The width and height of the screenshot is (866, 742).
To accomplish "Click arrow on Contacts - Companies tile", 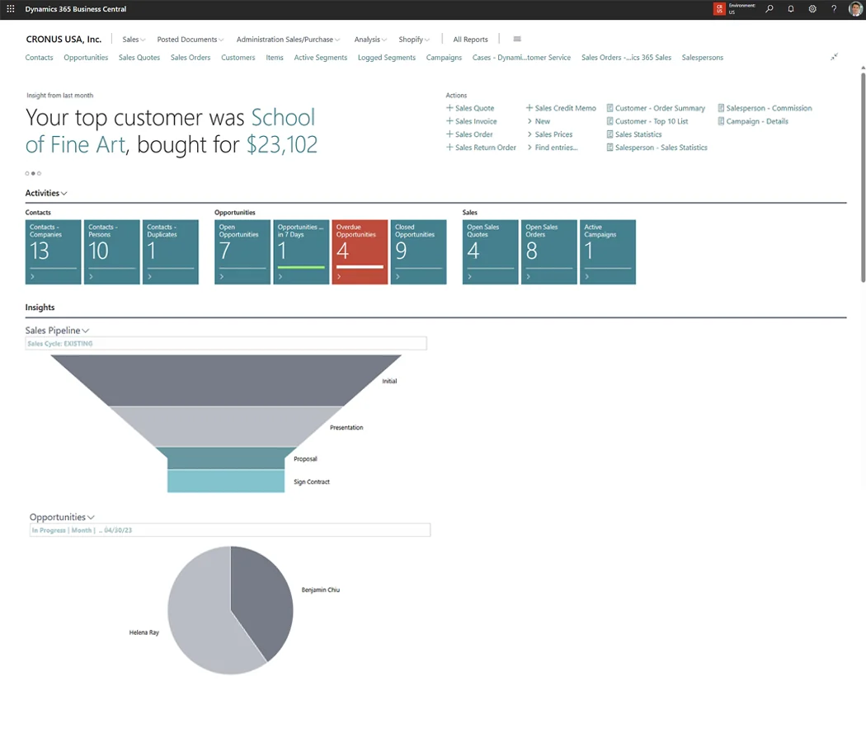I will (x=33, y=276).
